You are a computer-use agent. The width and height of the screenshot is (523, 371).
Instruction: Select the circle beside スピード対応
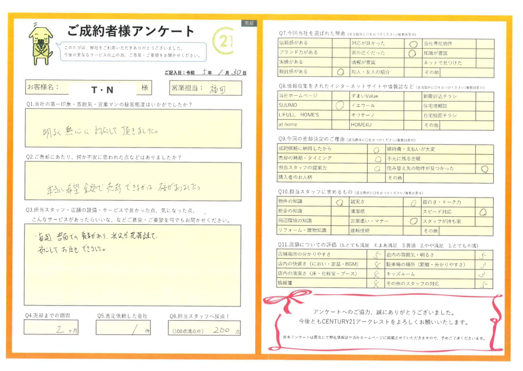[x=483, y=212]
